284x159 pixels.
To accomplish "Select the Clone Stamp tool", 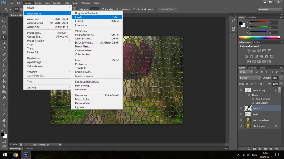I will point(4,65).
